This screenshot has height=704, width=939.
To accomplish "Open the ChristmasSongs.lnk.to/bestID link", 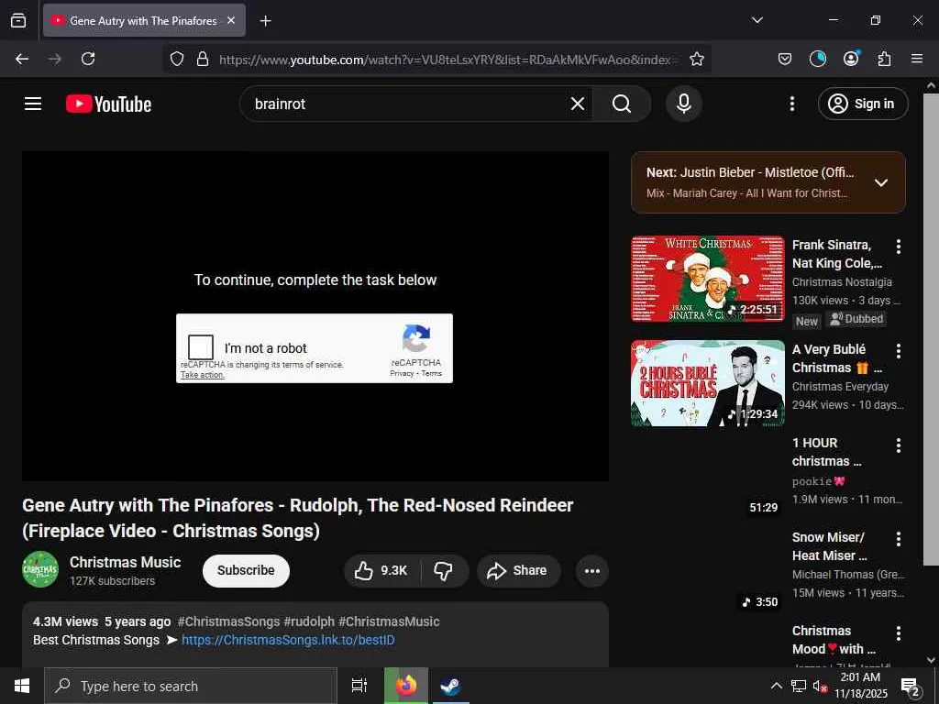I will coord(288,640).
